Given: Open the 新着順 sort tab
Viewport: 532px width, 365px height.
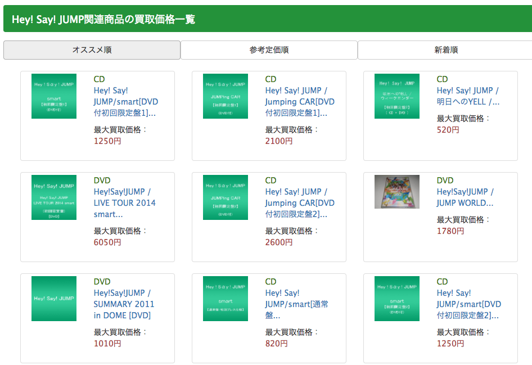Looking at the screenshot, I should (x=445, y=50).
